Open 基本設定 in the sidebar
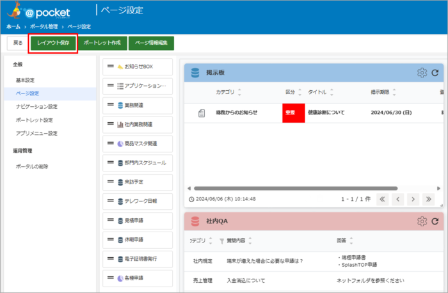The height and width of the screenshot is (293, 448). 25,80
